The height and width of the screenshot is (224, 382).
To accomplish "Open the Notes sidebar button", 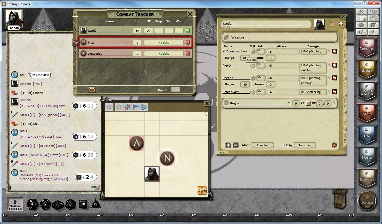I will pyautogui.click(x=367, y=156).
